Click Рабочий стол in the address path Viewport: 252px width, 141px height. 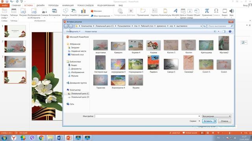pos(147,26)
